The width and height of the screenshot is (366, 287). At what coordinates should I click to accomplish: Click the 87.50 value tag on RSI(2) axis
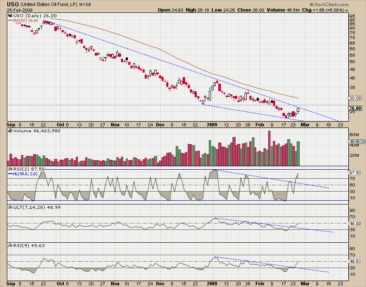point(355,173)
